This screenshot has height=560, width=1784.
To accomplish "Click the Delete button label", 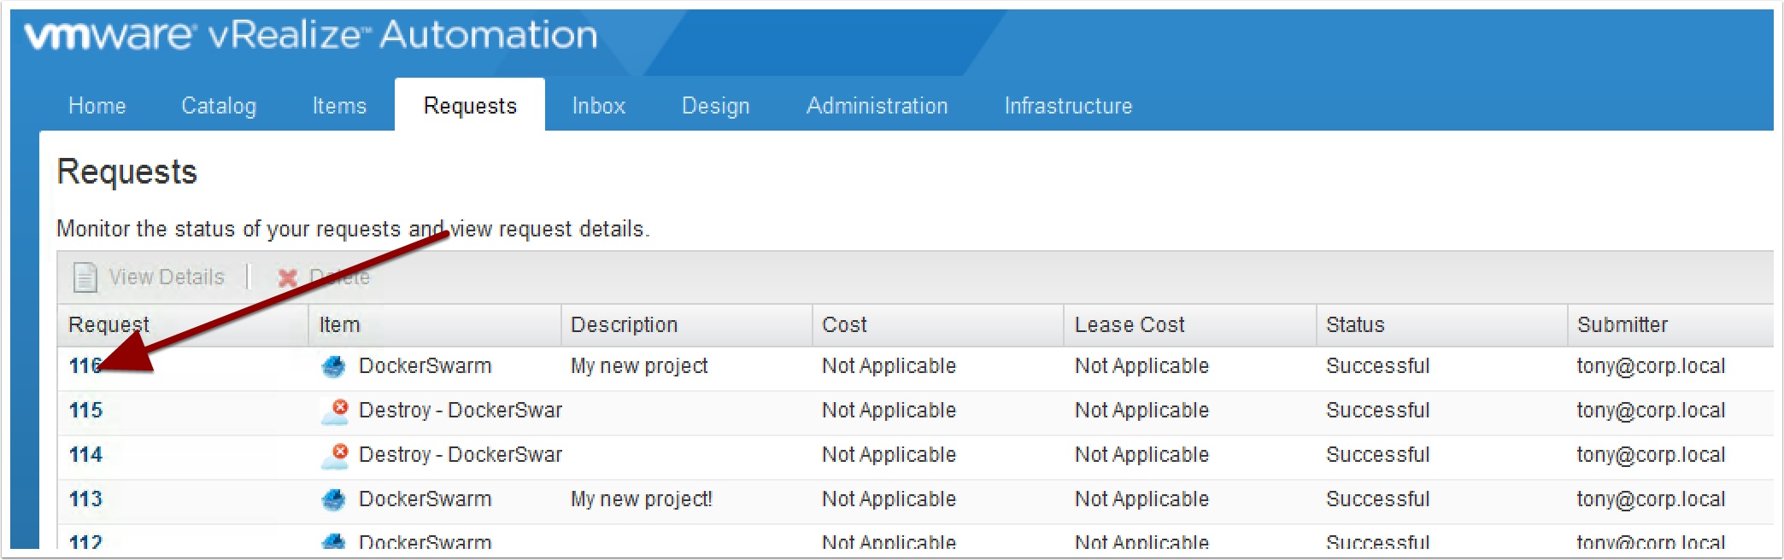I will tap(339, 277).
